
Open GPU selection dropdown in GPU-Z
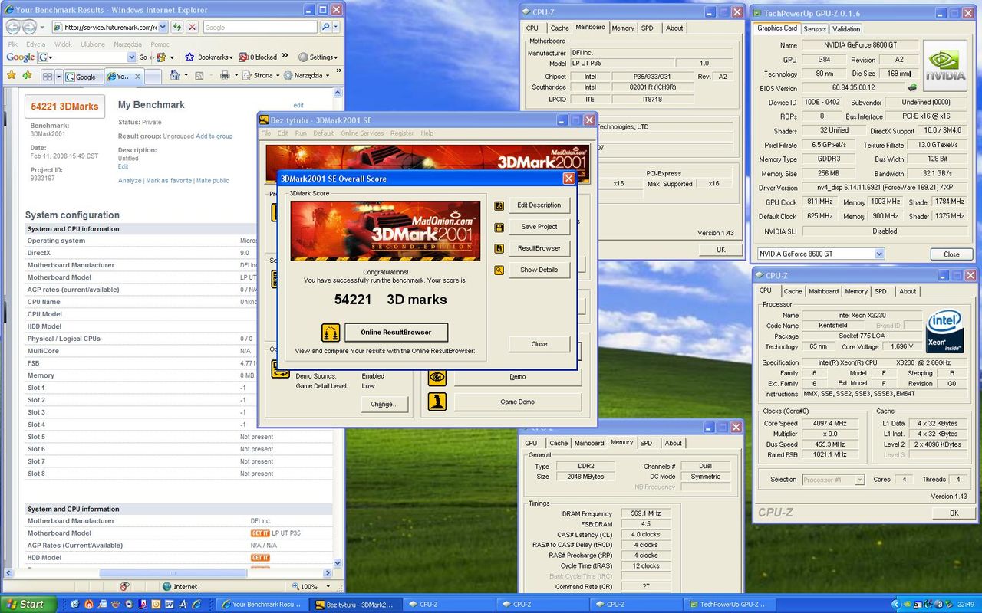879,254
